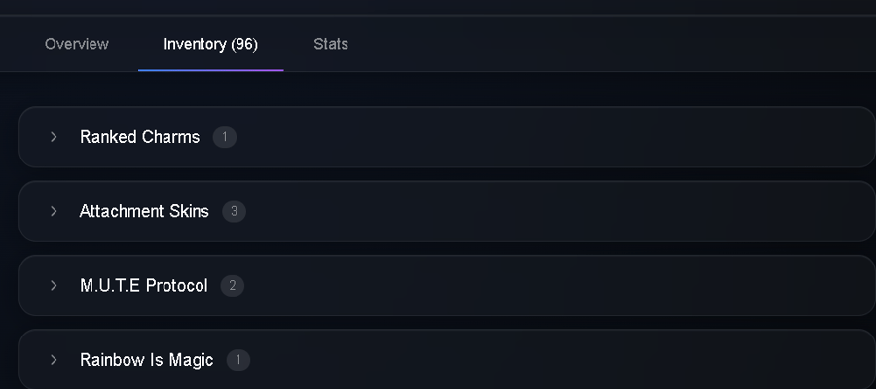Screen dimensions: 876x389
Task: Select the Inventory (96) tab
Action: pos(210,44)
